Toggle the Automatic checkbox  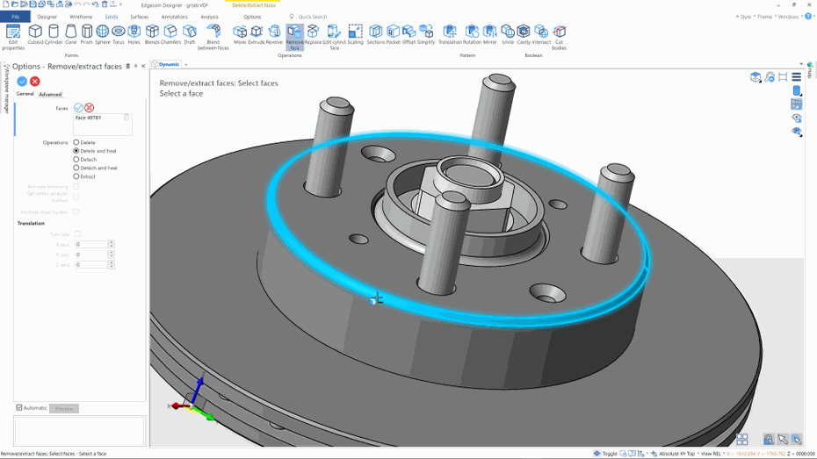coord(19,408)
